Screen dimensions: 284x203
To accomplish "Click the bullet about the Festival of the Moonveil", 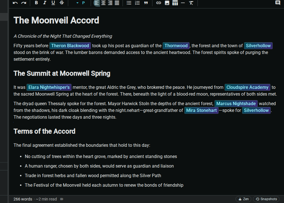I will (104, 185).
